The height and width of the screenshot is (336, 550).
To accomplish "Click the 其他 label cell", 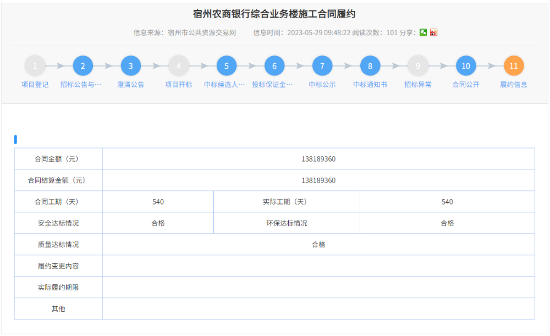I will click(x=58, y=309).
